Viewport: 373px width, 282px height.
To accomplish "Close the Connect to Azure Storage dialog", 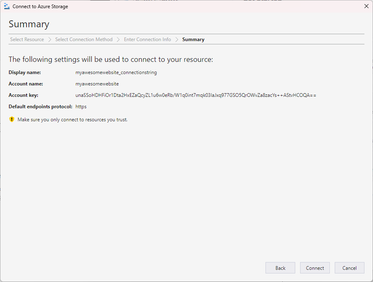I will (366, 6).
